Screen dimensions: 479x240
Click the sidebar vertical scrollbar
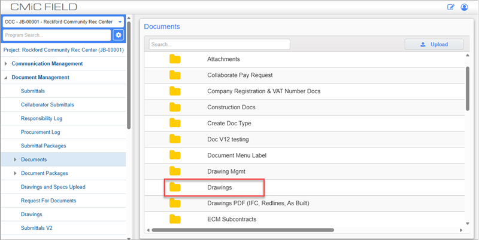coord(129,75)
